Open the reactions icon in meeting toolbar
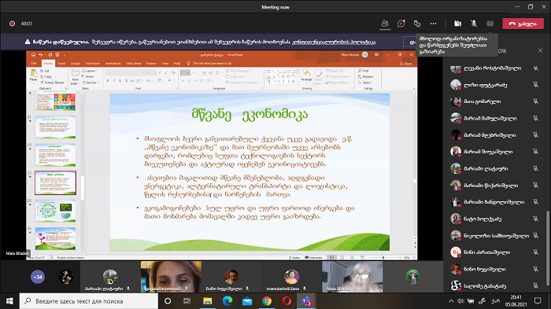The width and height of the screenshot is (551, 309). tap(417, 24)
